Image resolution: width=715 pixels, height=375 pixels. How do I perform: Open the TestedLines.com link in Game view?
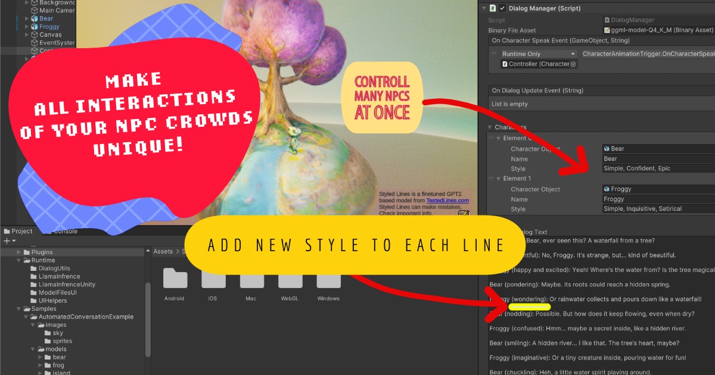(x=447, y=201)
